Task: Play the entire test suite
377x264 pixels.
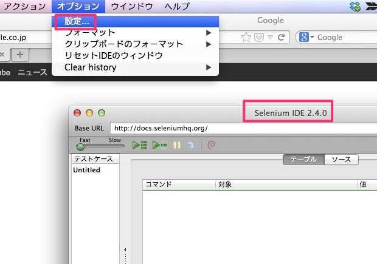Action: pyautogui.click(x=140, y=145)
